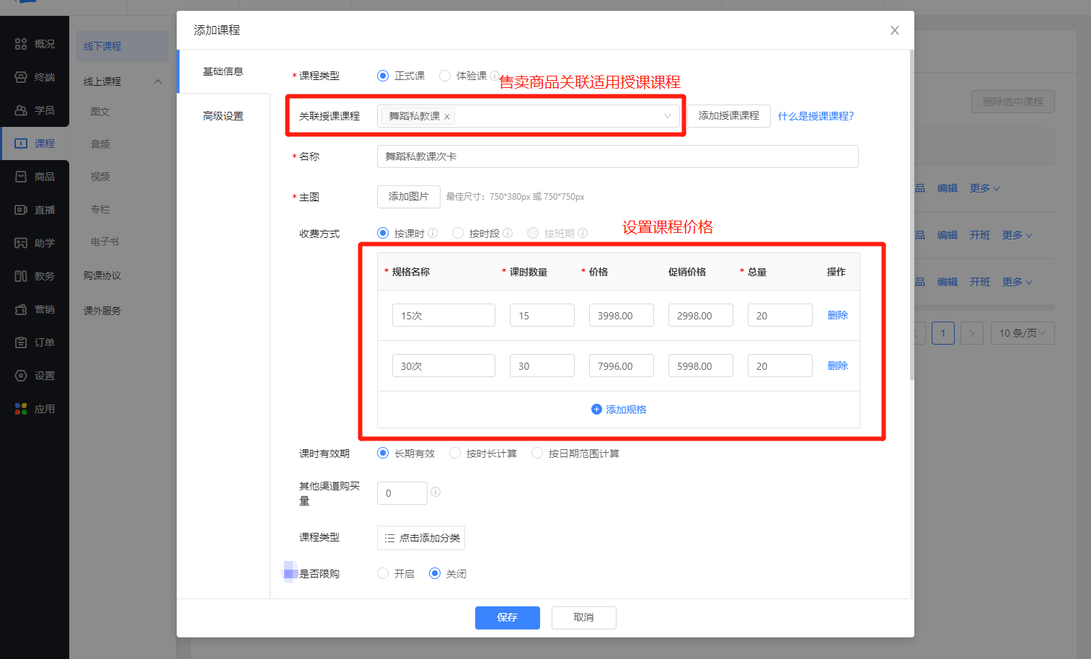Select 体验课 course type
1091x659 pixels.
coord(445,76)
